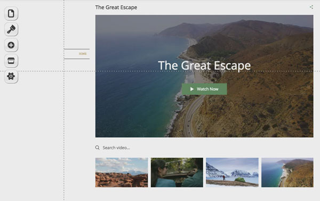This screenshot has height=201, width=320.
Task: Click the share icon above the video
Action: 311,7
